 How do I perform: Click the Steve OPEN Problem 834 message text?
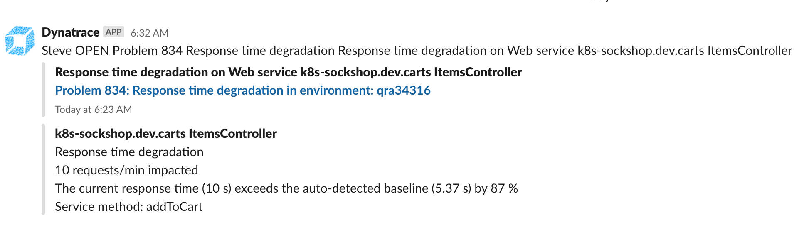[417, 51]
